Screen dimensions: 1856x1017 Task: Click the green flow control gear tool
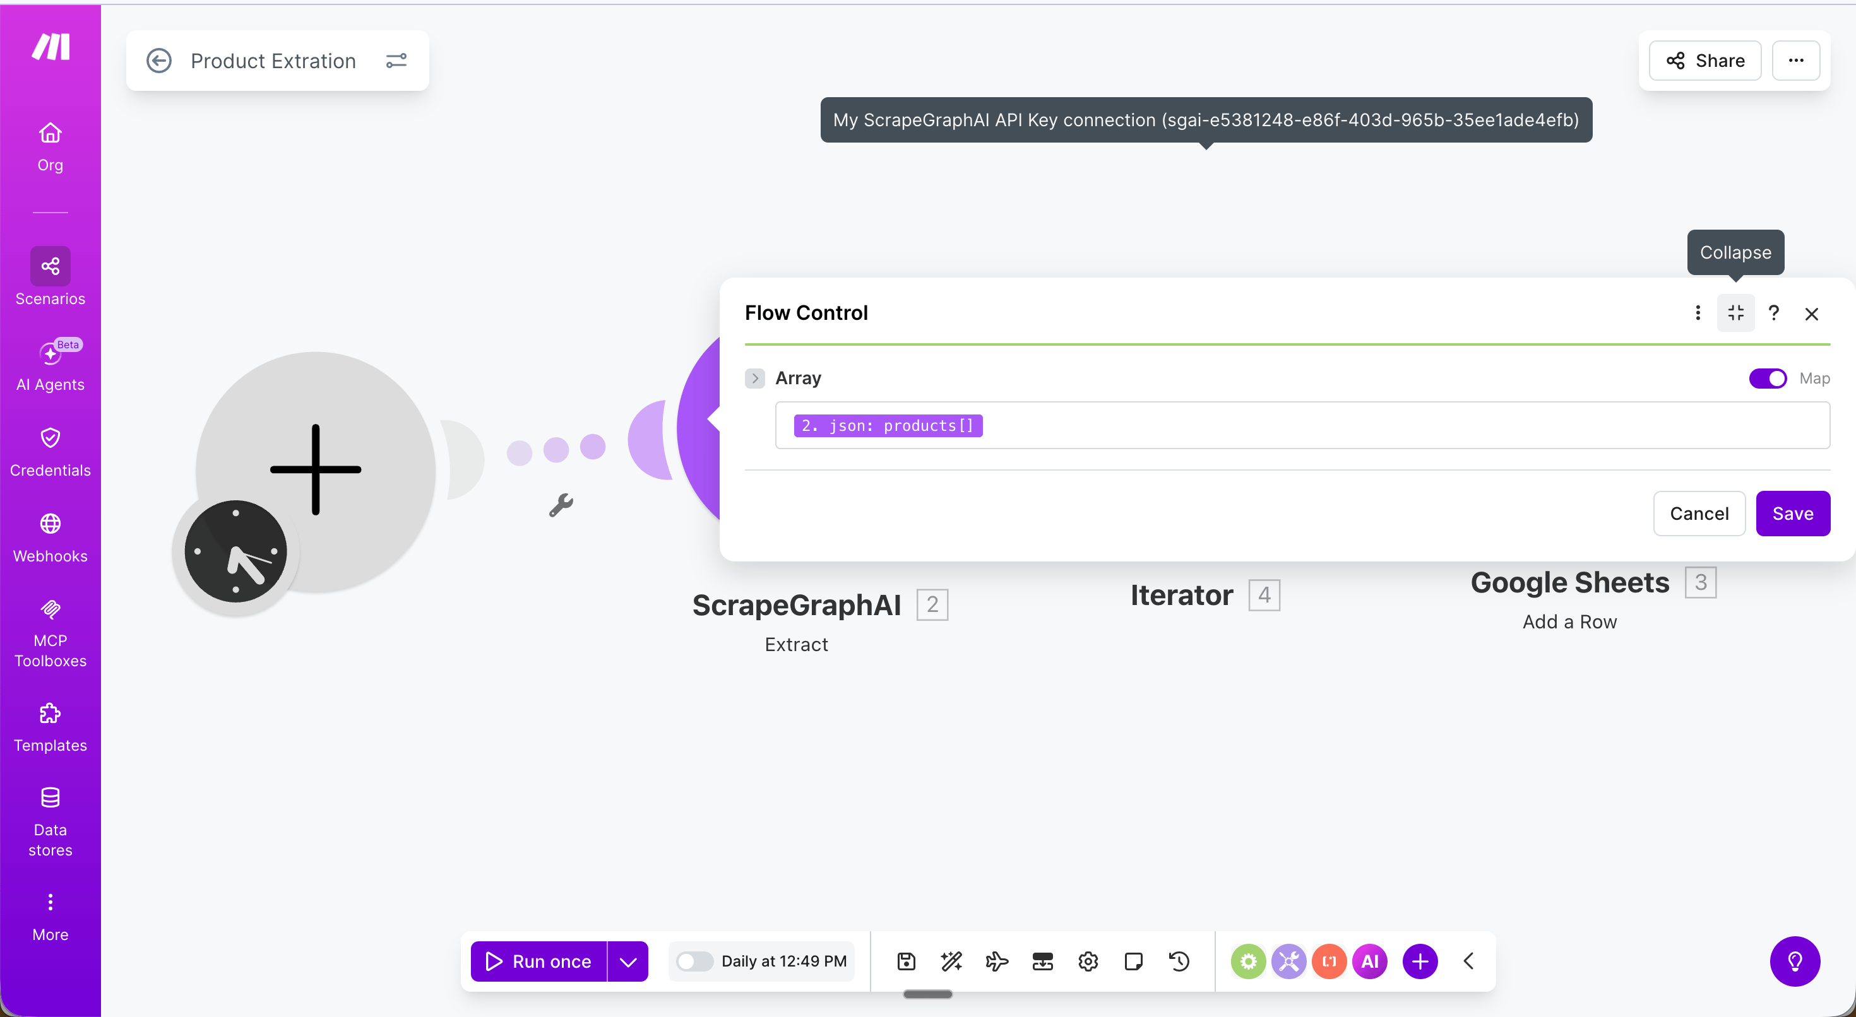coord(1249,961)
